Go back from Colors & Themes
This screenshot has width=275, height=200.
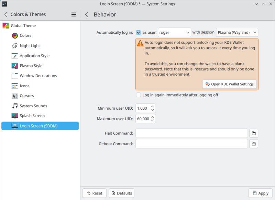[6, 14]
